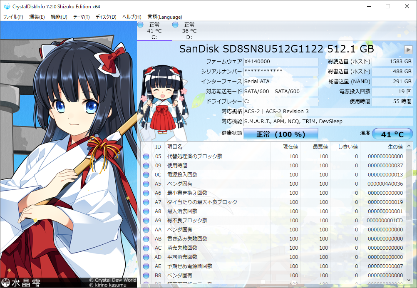Click the status orb for attribute A5
The image size is (417, 288).
(x=146, y=184)
